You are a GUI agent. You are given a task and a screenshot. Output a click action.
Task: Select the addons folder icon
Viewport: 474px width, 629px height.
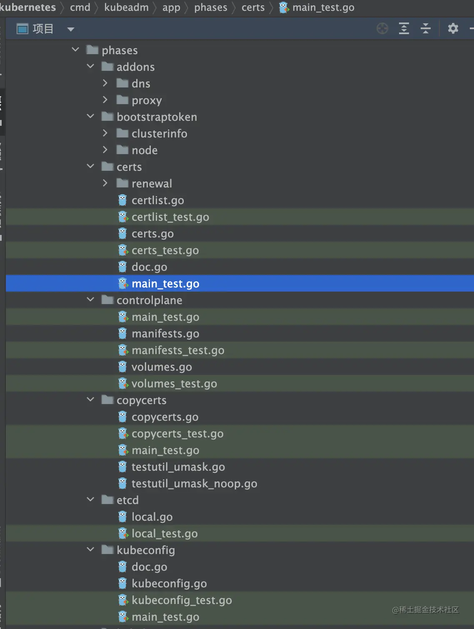[107, 66]
